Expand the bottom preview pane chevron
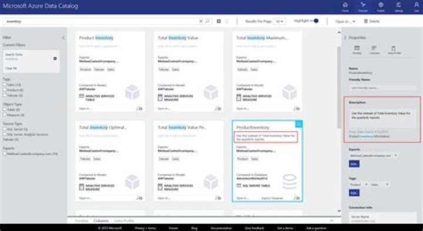Screen dimensions: 423x231 point(332,220)
